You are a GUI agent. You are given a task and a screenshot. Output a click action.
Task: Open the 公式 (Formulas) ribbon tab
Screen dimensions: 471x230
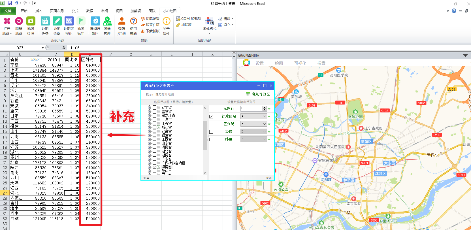[75, 11]
